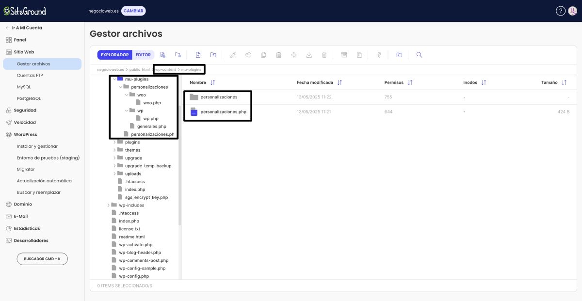The width and height of the screenshot is (582, 301).
Task: Click the help question mark icon
Action: tap(560, 10)
